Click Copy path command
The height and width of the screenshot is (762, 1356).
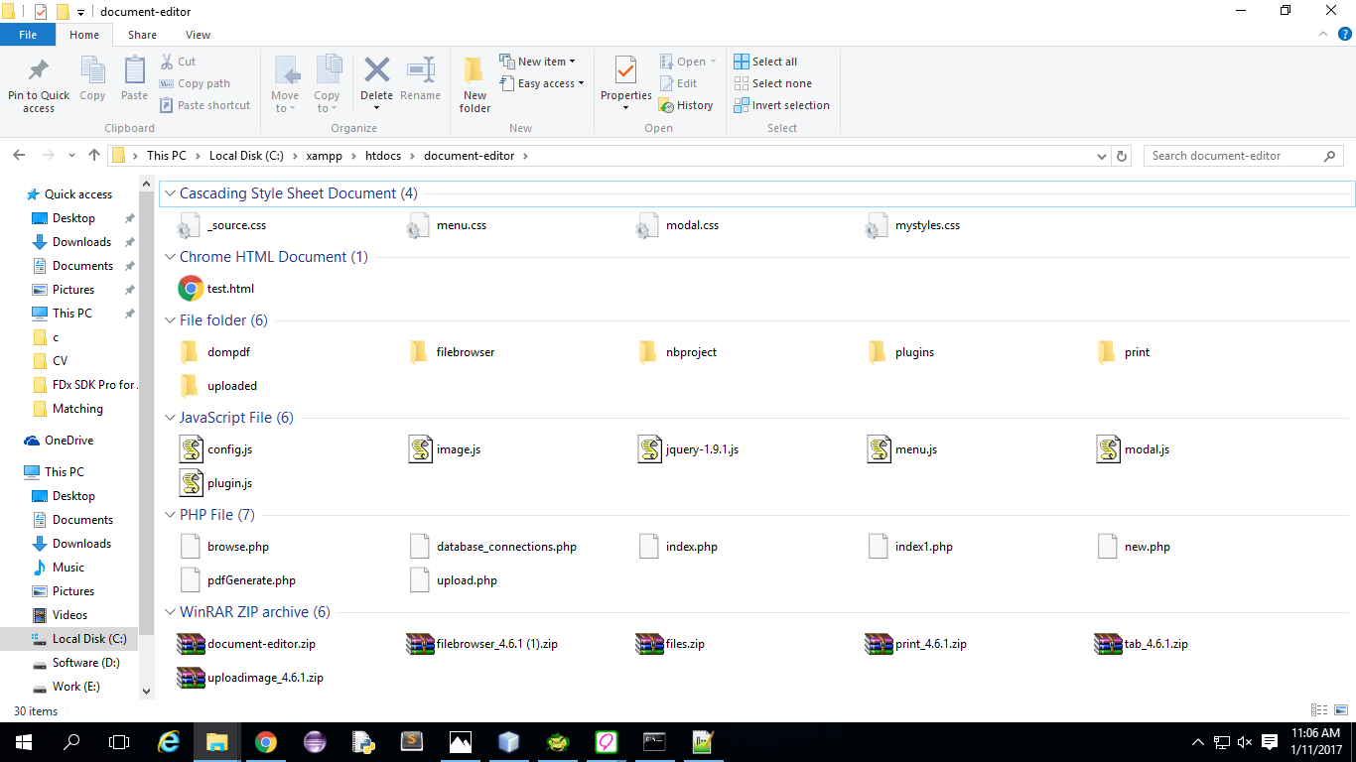[x=195, y=83]
